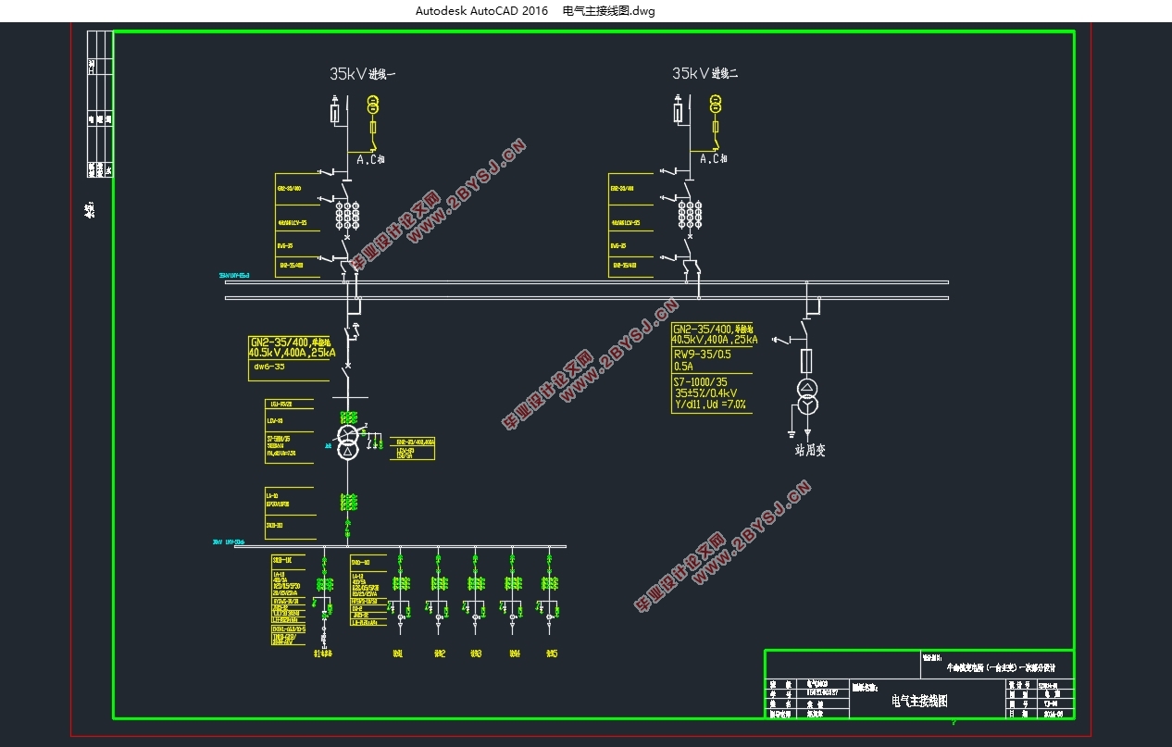Select the main transformer double-circle symbol
Screen dimensions: 1172x747
(x=347, y=443)
